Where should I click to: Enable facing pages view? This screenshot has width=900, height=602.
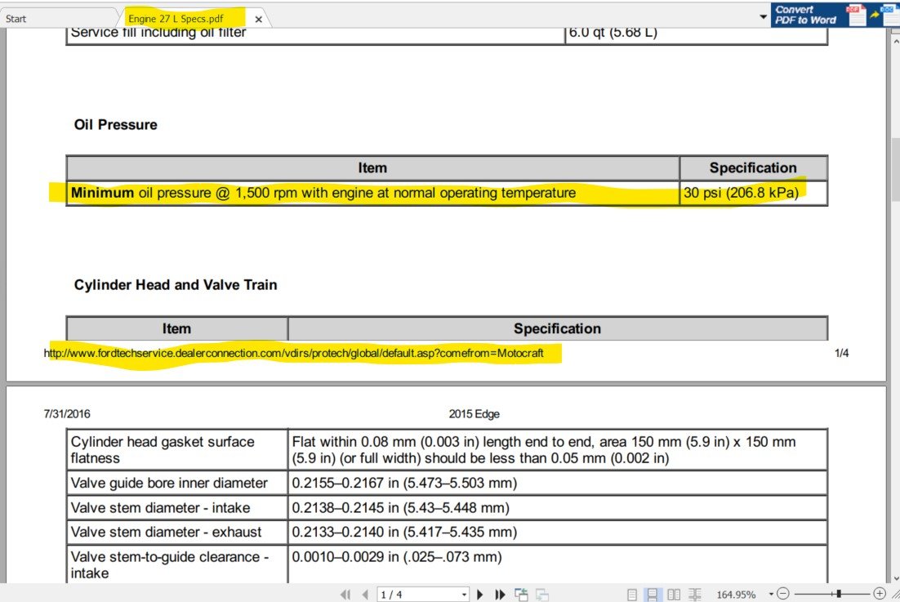674,595
